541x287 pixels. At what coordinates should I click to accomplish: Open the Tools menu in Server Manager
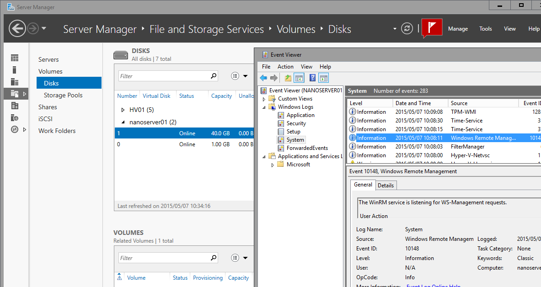[485, 29]
